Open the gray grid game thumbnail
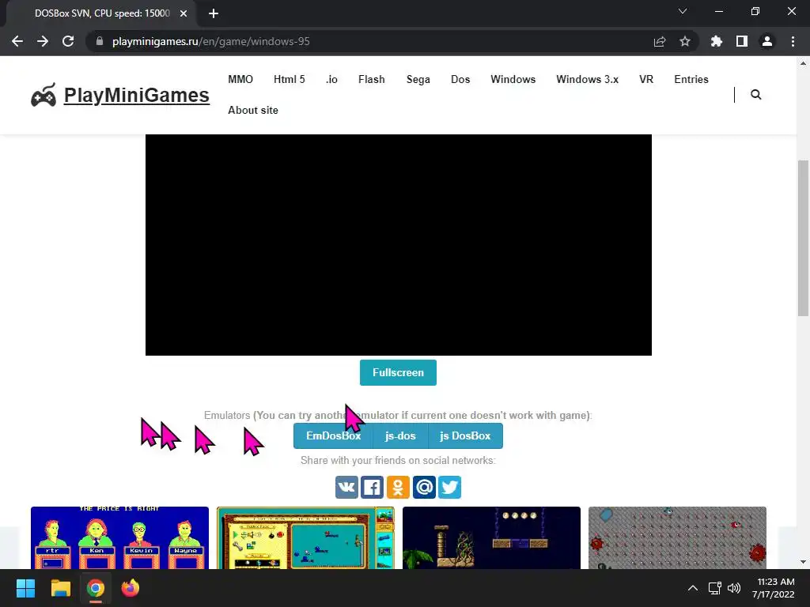This screenshot has width=810, height=607. (x=677, y=537)
